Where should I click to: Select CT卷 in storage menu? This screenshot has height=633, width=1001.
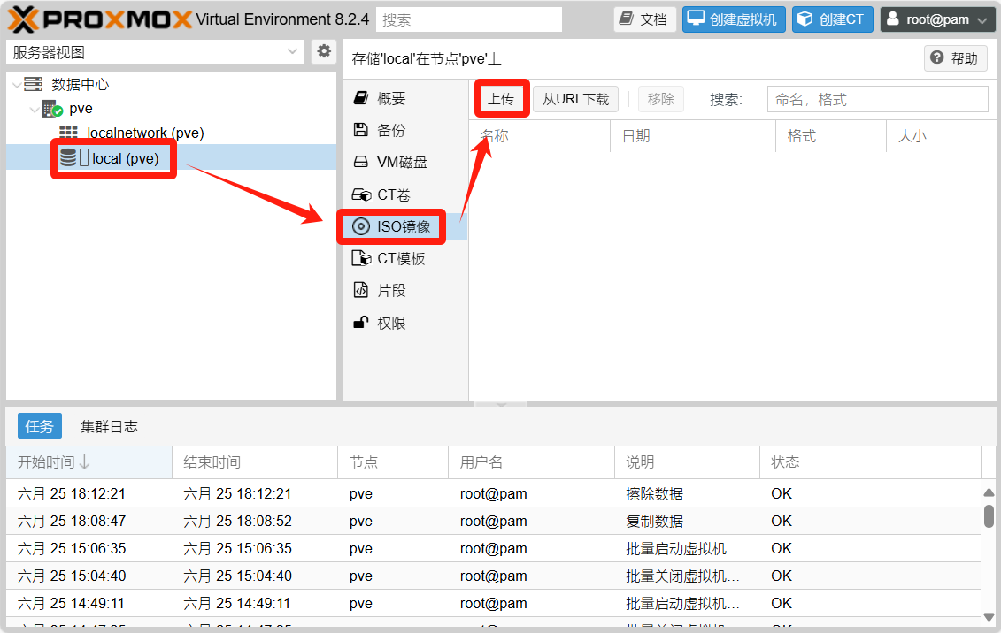393,194
